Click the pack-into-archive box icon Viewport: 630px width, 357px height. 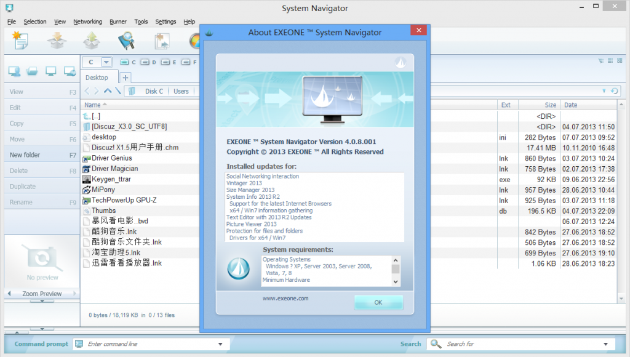click(x=57, y=40)
